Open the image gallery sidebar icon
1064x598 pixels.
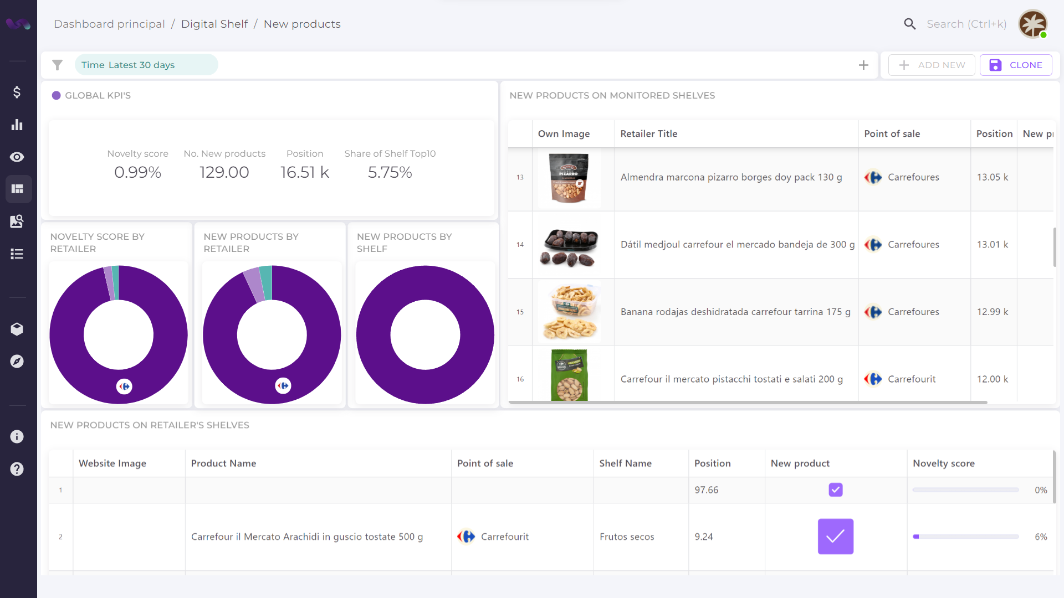pyautogui.click(x=17, y=221)
